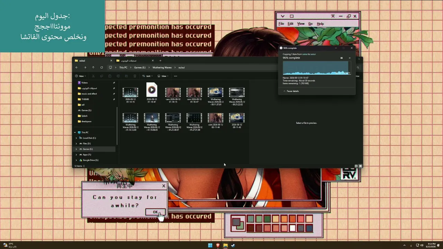The width and height of the screenshot is (443, 249).
Task: Open the See more (three dots) menu
Action: click(x=175, y=76)
